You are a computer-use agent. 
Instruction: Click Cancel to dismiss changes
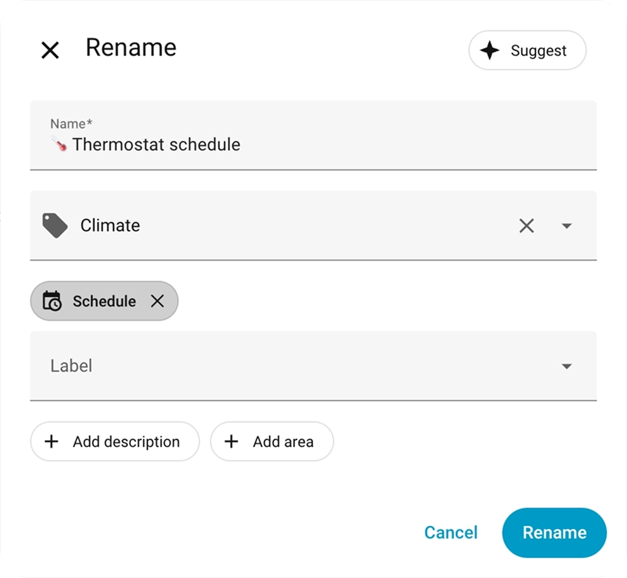tap(450, 532)
